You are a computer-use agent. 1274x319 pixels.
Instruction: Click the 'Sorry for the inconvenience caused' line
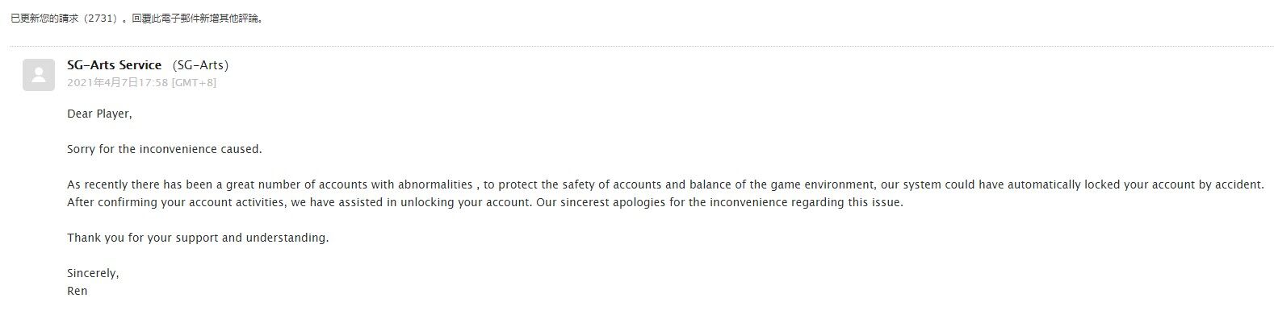165,150
